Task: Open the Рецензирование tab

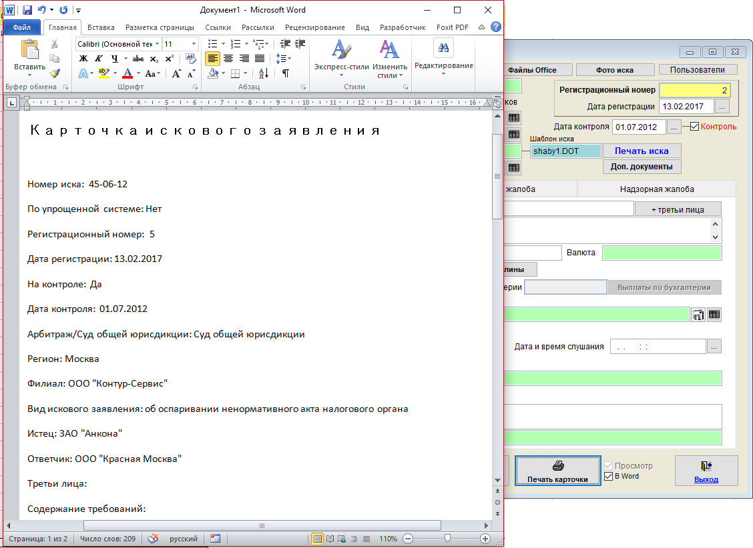Action: tap(315, 27)
